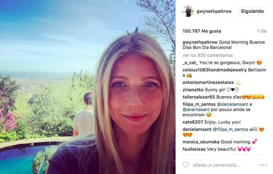This screenshot has width=273, height=174.
Task: Click the @danielamsant mention
Action: (x=233, y=104)
